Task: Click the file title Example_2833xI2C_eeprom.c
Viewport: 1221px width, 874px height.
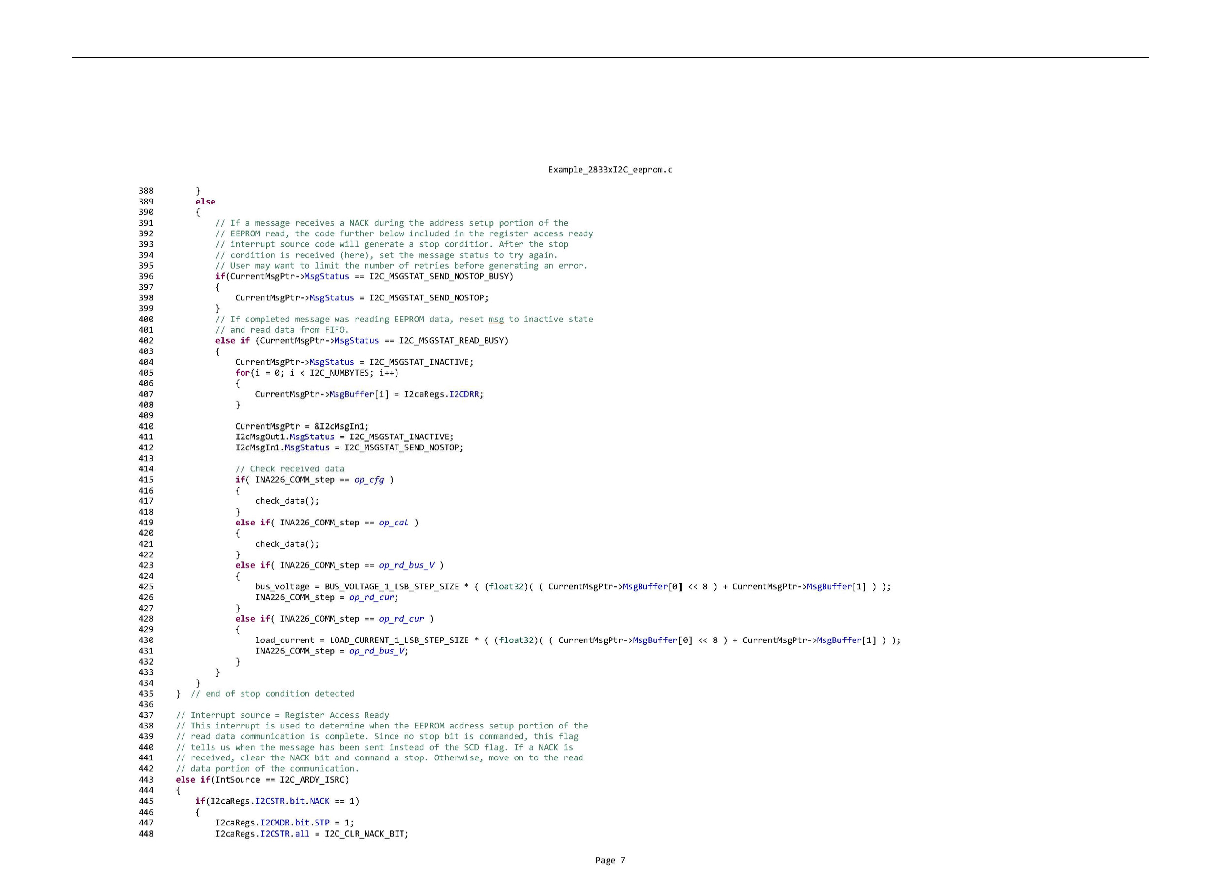Action: (610, 170)
